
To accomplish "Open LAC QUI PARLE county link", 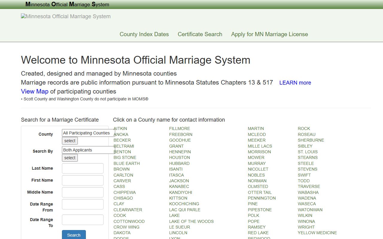I will click(185, 210).
